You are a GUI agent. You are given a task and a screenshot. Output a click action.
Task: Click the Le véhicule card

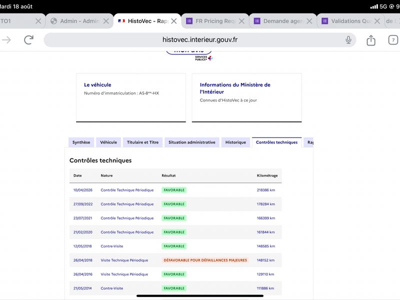point(131,97)
